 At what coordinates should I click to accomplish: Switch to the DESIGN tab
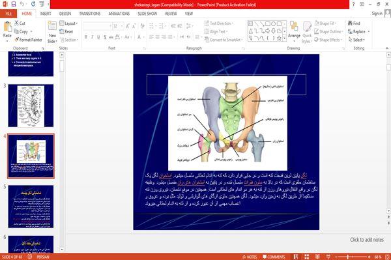[x=65, y=14]
